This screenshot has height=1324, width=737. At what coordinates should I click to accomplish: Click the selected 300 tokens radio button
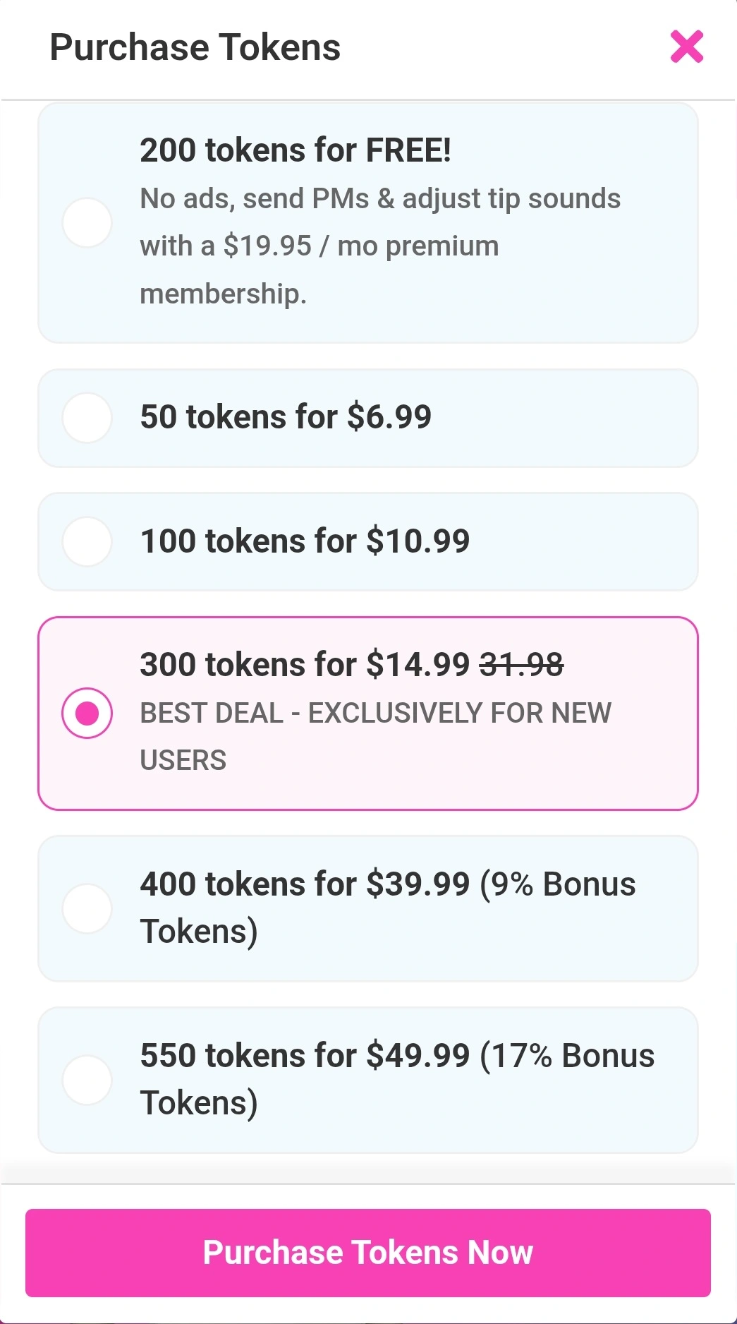click(x=87, y=714)
